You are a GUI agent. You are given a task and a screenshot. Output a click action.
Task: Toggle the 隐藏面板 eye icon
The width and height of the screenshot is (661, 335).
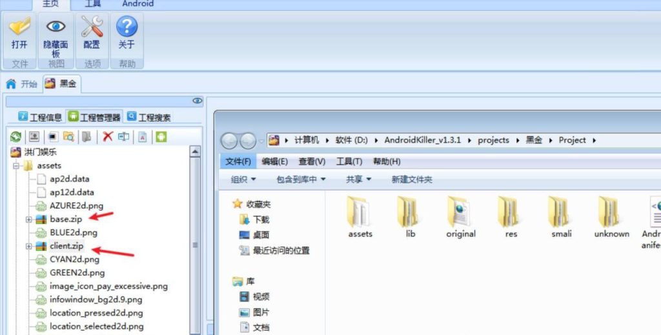point(56,26)
